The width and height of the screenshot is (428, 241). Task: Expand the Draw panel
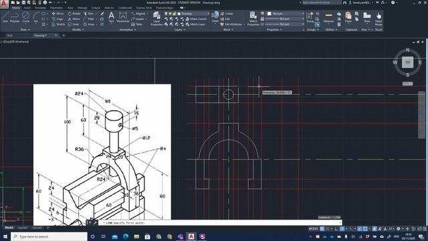[x=25, y=29]
